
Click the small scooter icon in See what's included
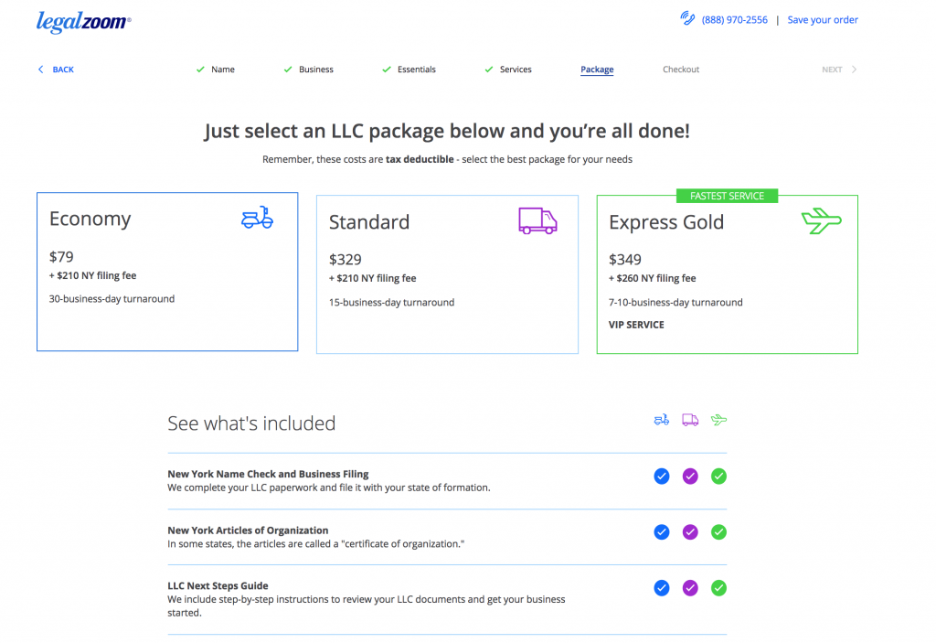tap(662, 420)
